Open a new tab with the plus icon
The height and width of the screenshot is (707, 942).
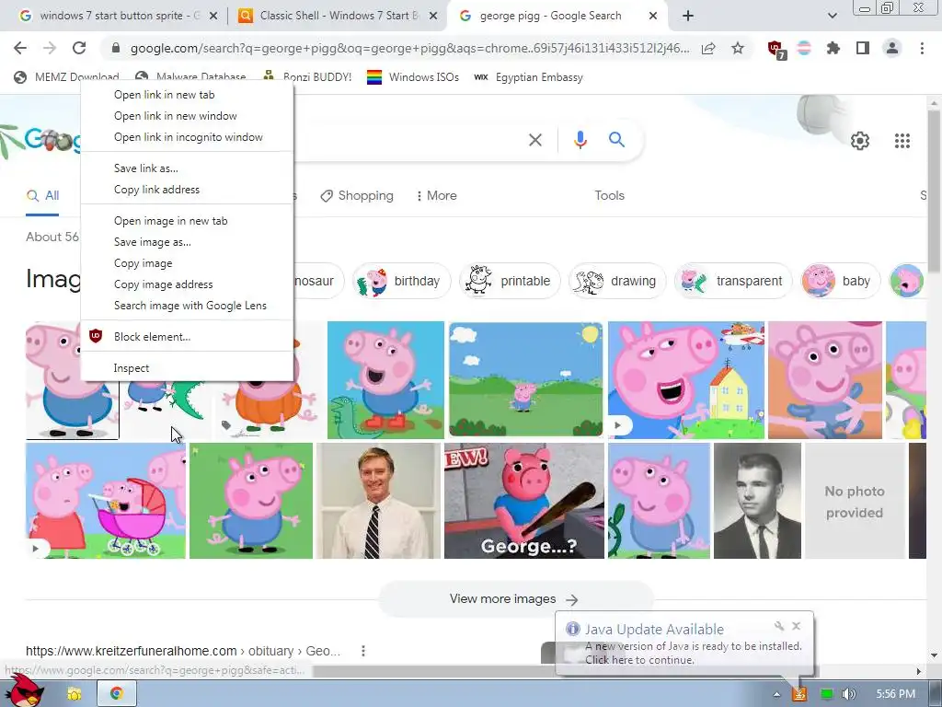click(x=688, y=16)
